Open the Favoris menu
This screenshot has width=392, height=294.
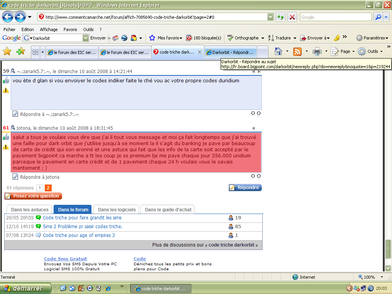(70, 29)
